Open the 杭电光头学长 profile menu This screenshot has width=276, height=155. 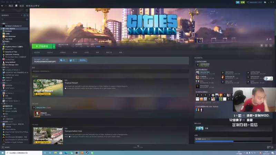point(33,6)
